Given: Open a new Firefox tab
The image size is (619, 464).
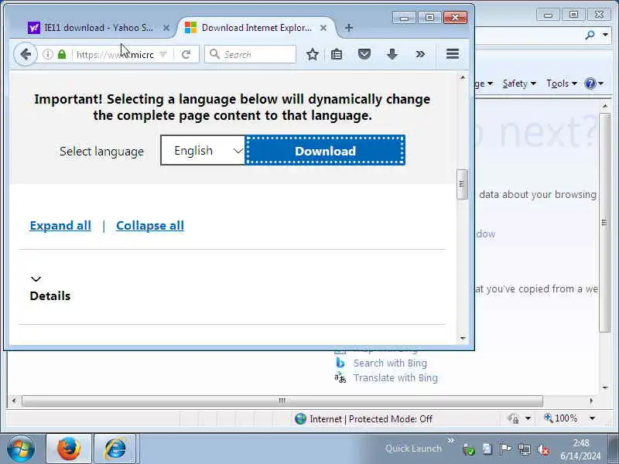Looking at the screenshot, I should coord(349,28).
